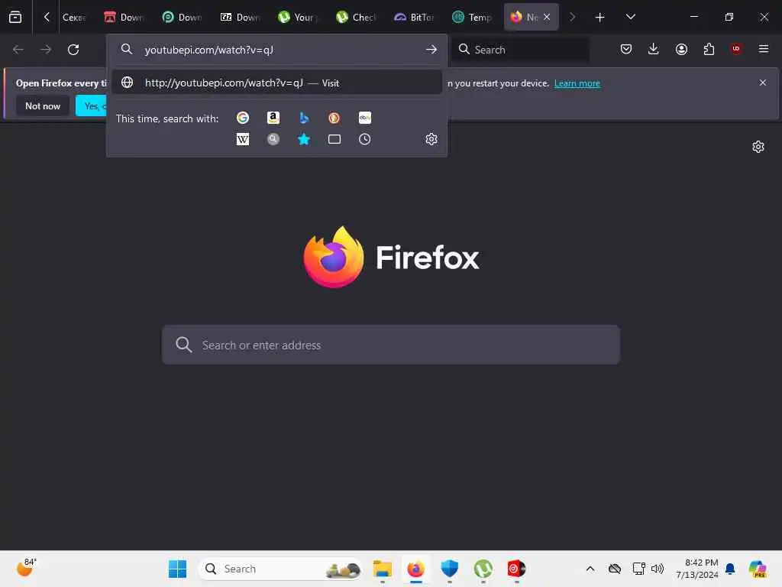782x587 pixels.
Task: Search this time with Google
Action: tap(243, 118)
